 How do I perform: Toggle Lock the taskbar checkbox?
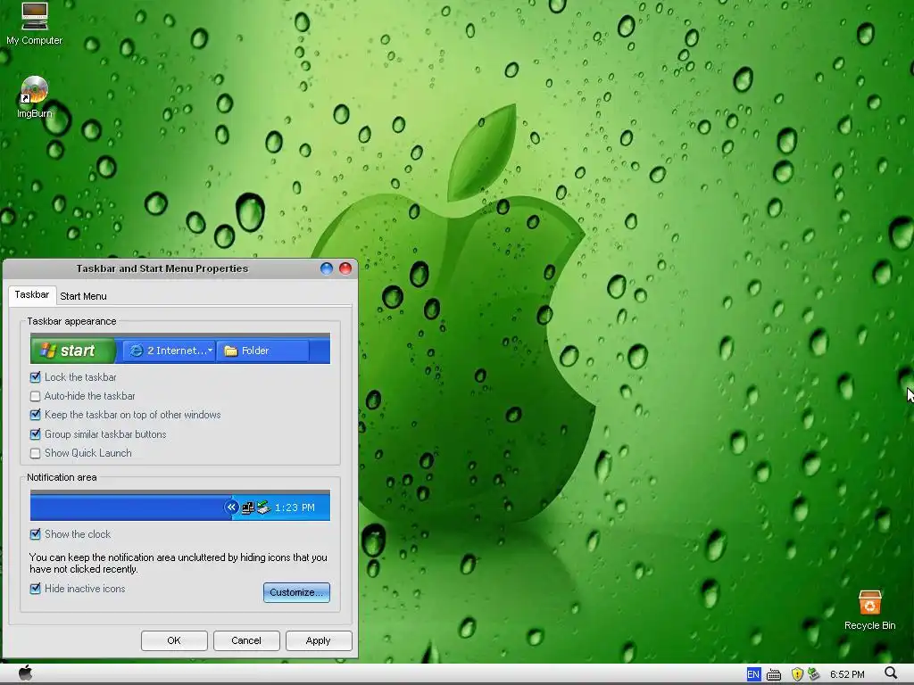click(x=36, y=377)
